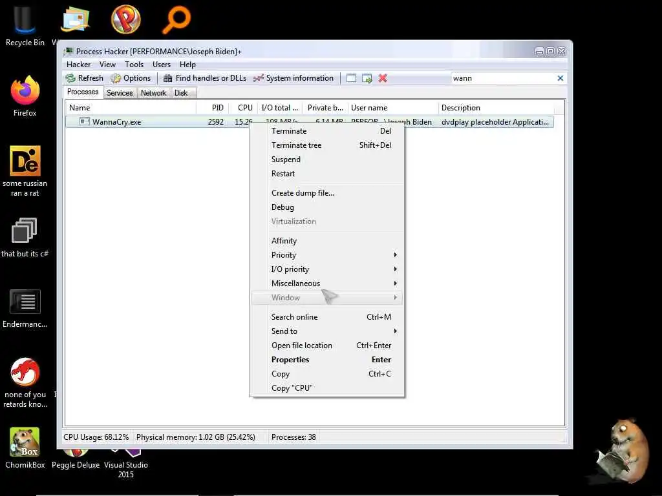Click the CPU Usage status bar entry
The image size is (662, 496).
(96, 437)
